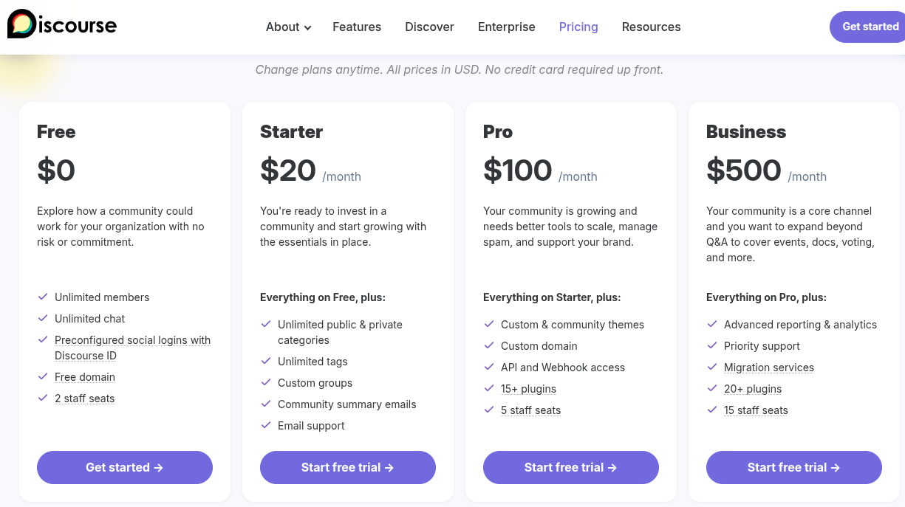
Task: Click the 2 staff seats link
Action: coord(85,399)
